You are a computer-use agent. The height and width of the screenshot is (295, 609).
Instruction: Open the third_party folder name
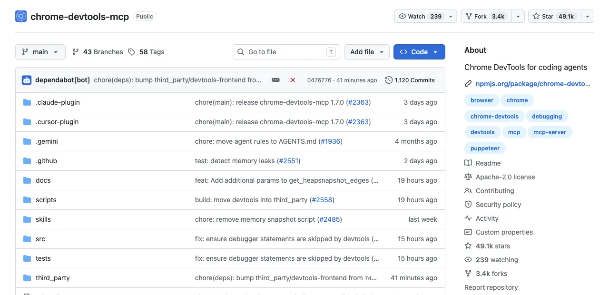pos(53,278)
